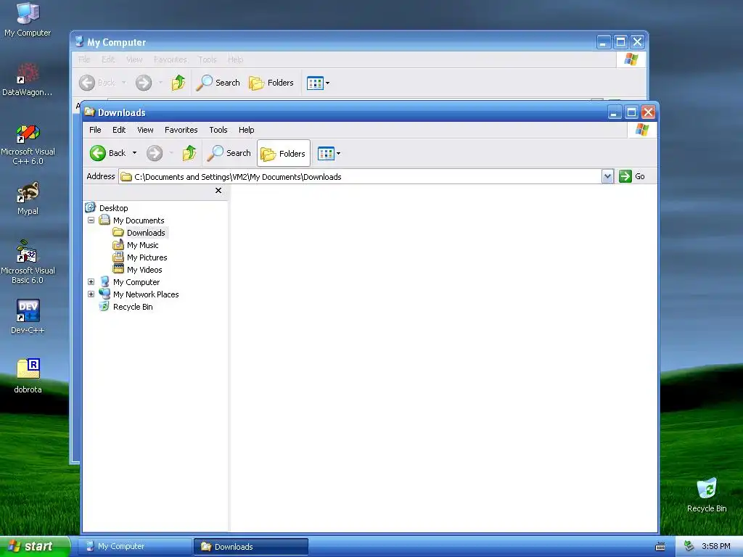Open the Views icon in Downloads toolbar

point(326,153)
